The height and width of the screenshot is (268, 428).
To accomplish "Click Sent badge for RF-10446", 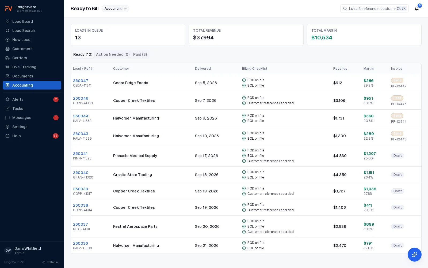I will 397,98.
